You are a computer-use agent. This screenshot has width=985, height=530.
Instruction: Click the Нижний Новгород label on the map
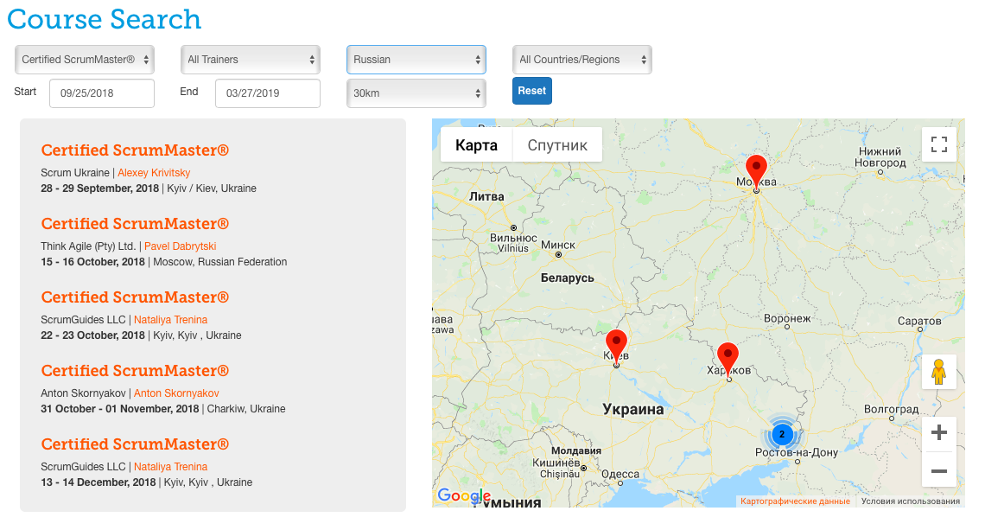880,157
